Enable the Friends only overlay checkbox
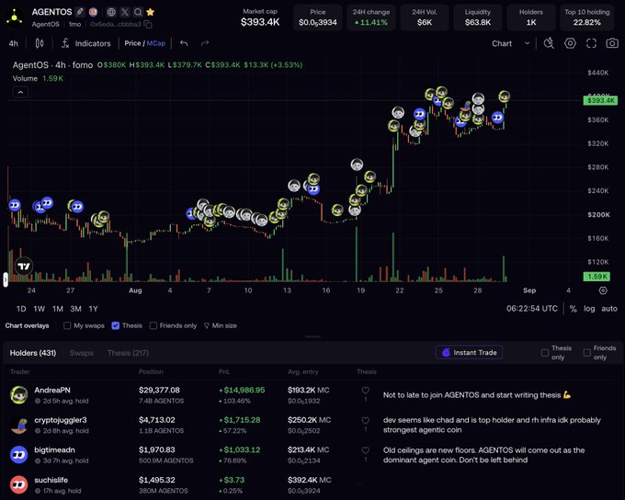Image resolution: width=625 pixels, height=500 pixels. pos(153,325)
